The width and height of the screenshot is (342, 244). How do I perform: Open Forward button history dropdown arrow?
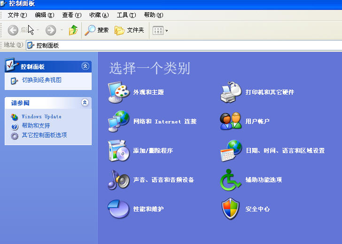62,30
